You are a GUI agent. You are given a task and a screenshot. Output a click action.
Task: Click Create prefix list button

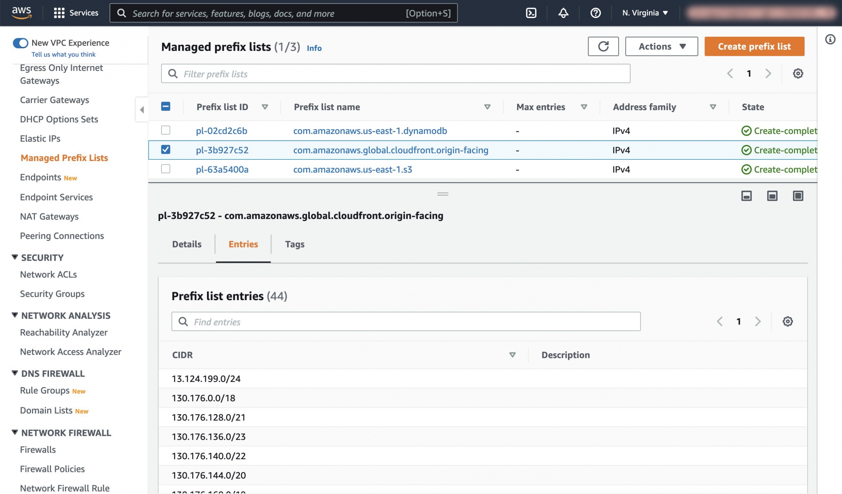(x=754, y=46)
